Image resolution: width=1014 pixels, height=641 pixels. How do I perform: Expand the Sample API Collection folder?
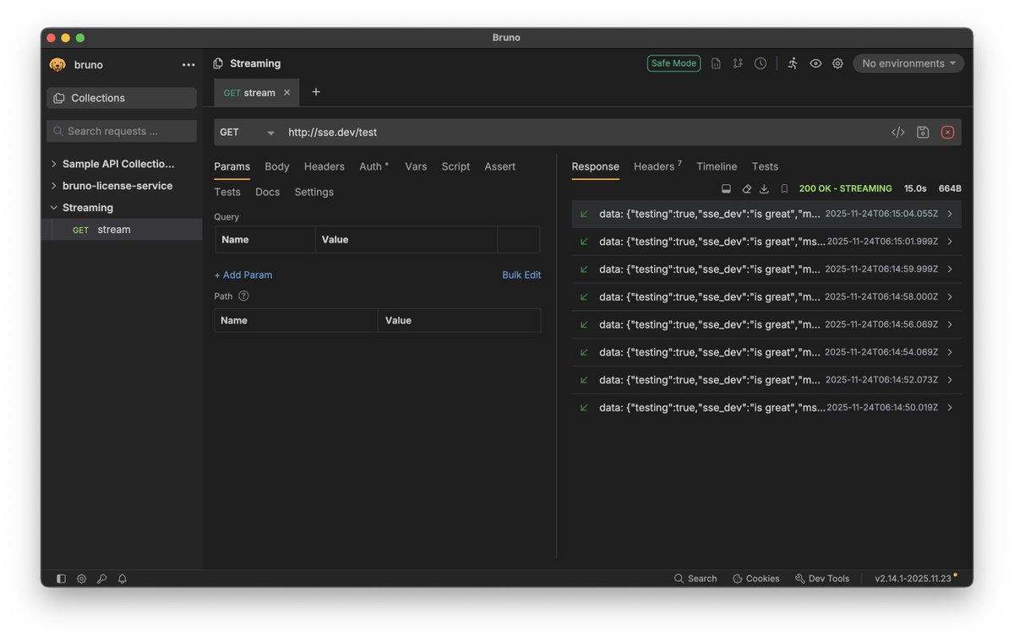[54, 164]
